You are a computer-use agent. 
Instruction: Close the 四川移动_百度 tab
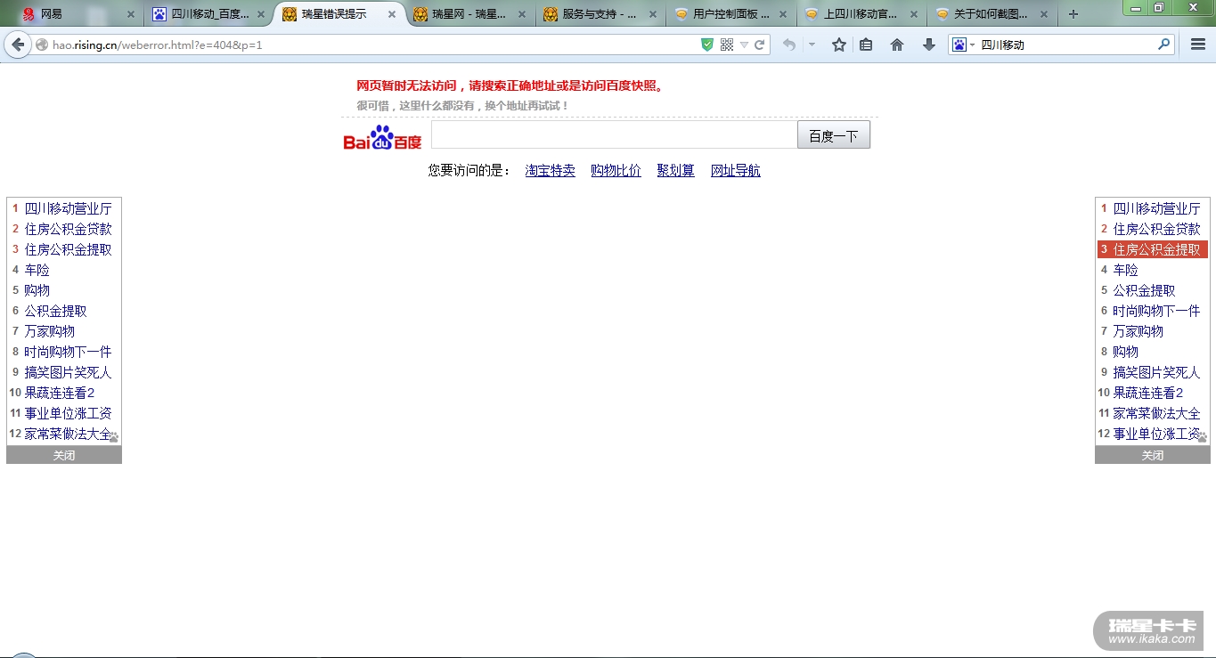[x=261, y=14]
